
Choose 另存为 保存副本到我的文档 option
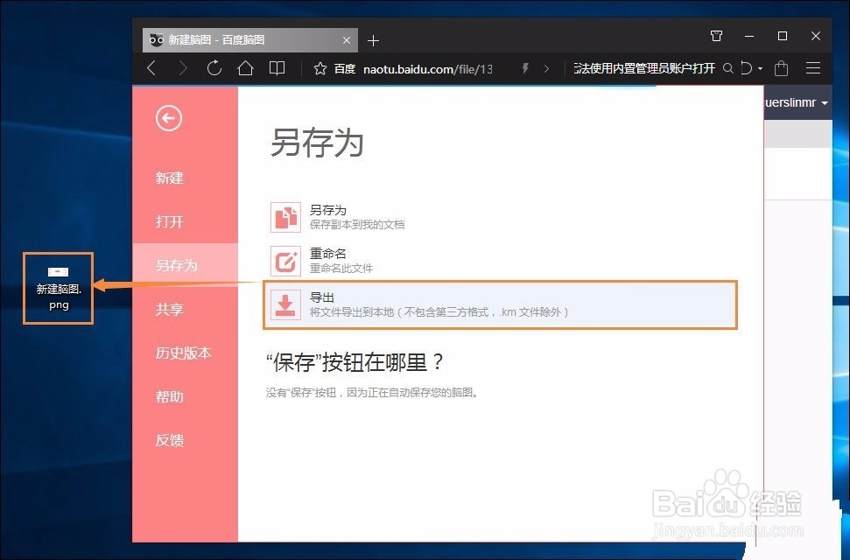tap(501, 217)
